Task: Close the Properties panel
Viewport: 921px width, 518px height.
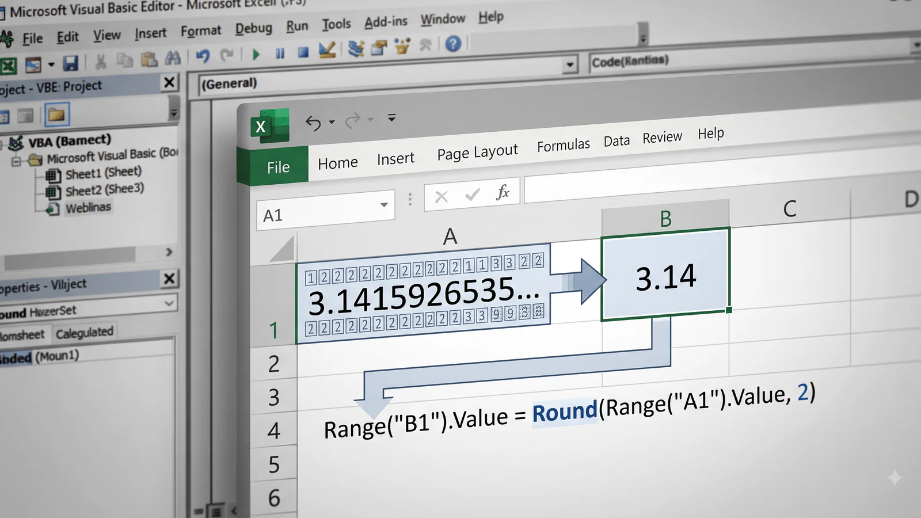Action: (169, 279)
